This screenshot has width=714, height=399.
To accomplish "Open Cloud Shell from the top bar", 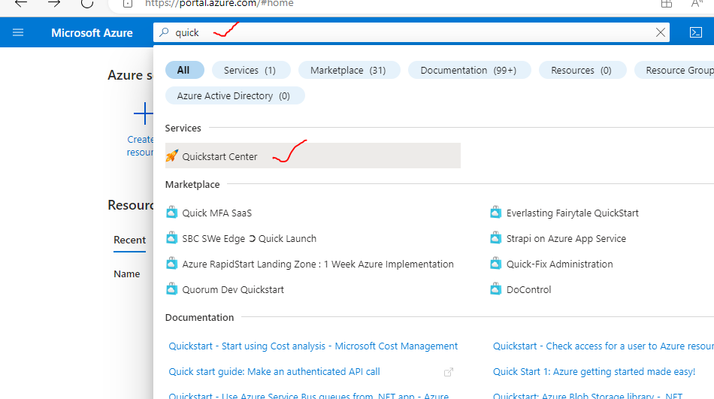I will tap(695, 32).
